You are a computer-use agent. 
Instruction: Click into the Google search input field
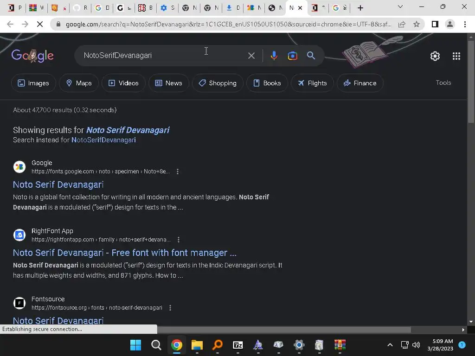pos(164,56)
